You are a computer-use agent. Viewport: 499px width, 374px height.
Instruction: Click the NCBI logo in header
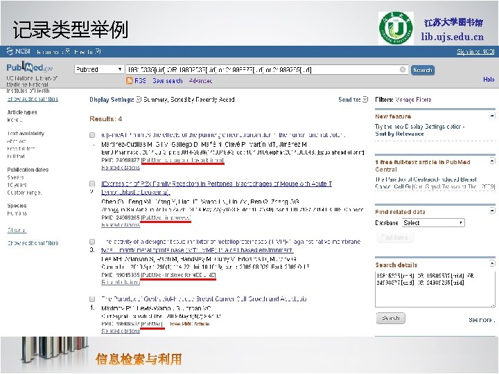pyautogui.click(x=19, y=51)
